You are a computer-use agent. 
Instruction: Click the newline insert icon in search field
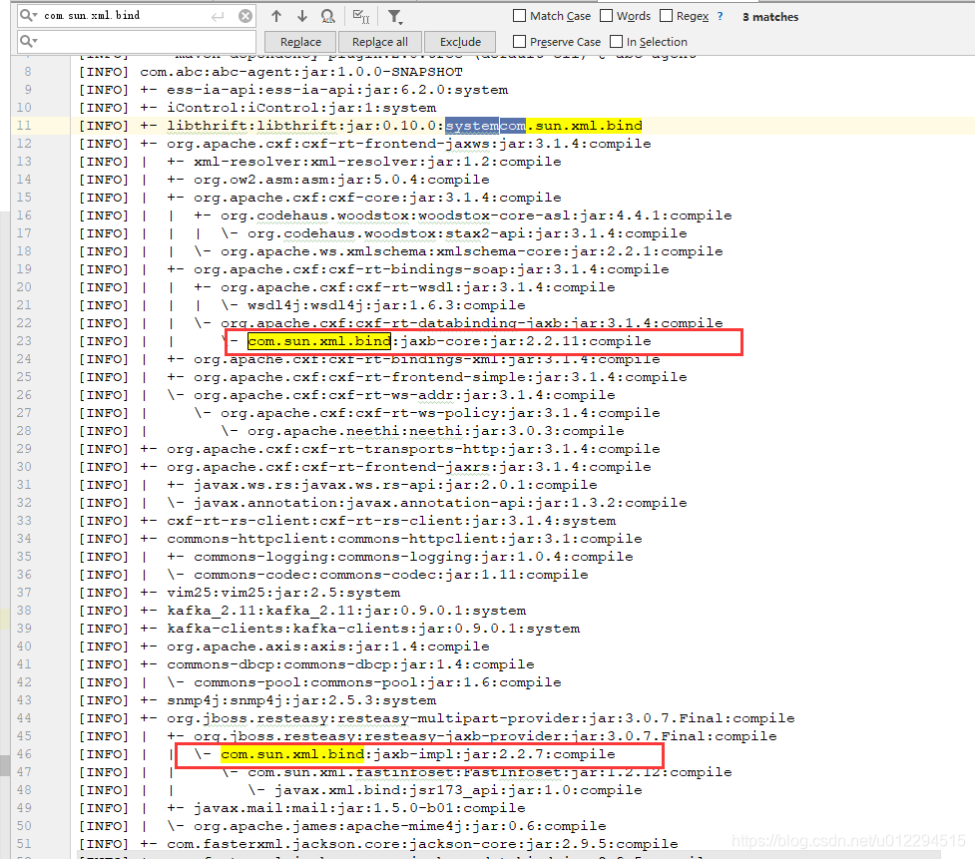218,15
